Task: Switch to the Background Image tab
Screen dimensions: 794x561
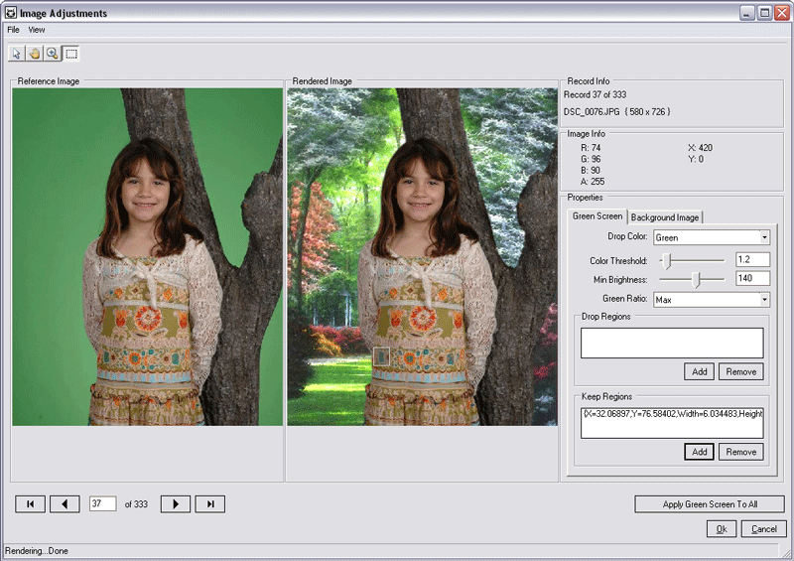Action: [x=665, y=217]
